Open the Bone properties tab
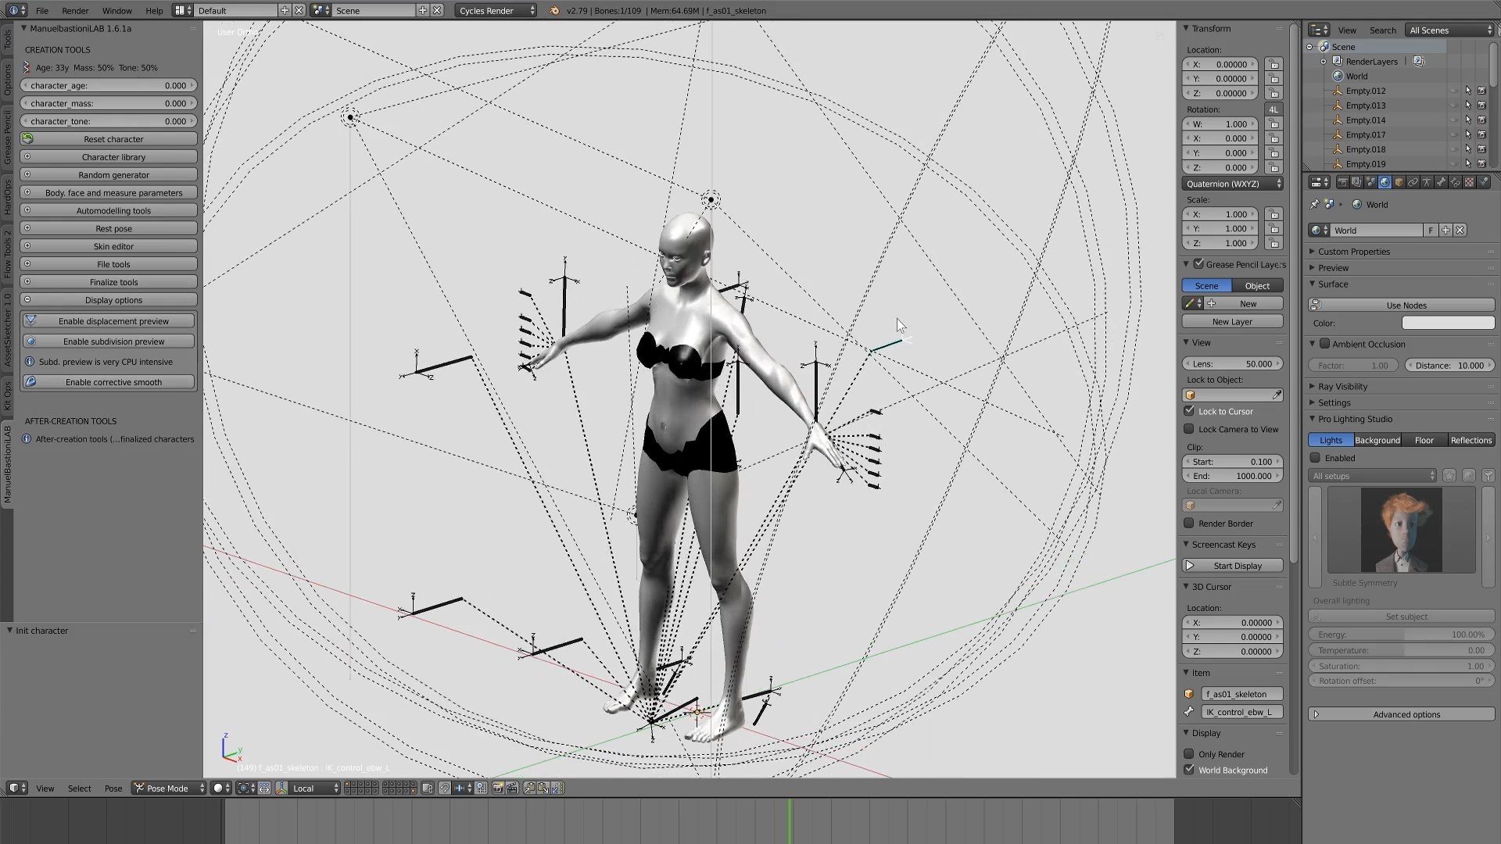The image size is (1501, 844). 1441,182
